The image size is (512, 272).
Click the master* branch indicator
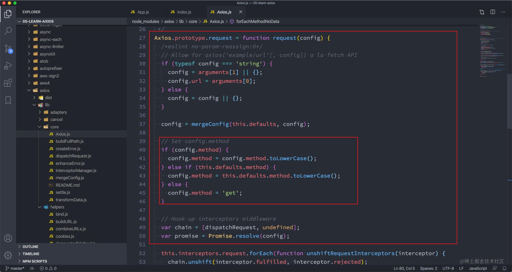(x=16, y=268)
